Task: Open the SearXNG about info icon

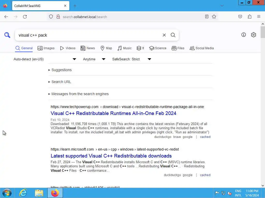Action: [244, 35]
